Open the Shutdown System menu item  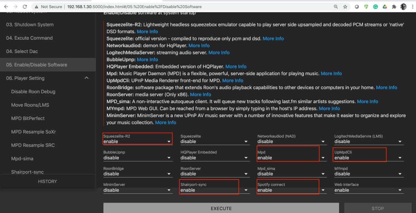tap(48, 24)
